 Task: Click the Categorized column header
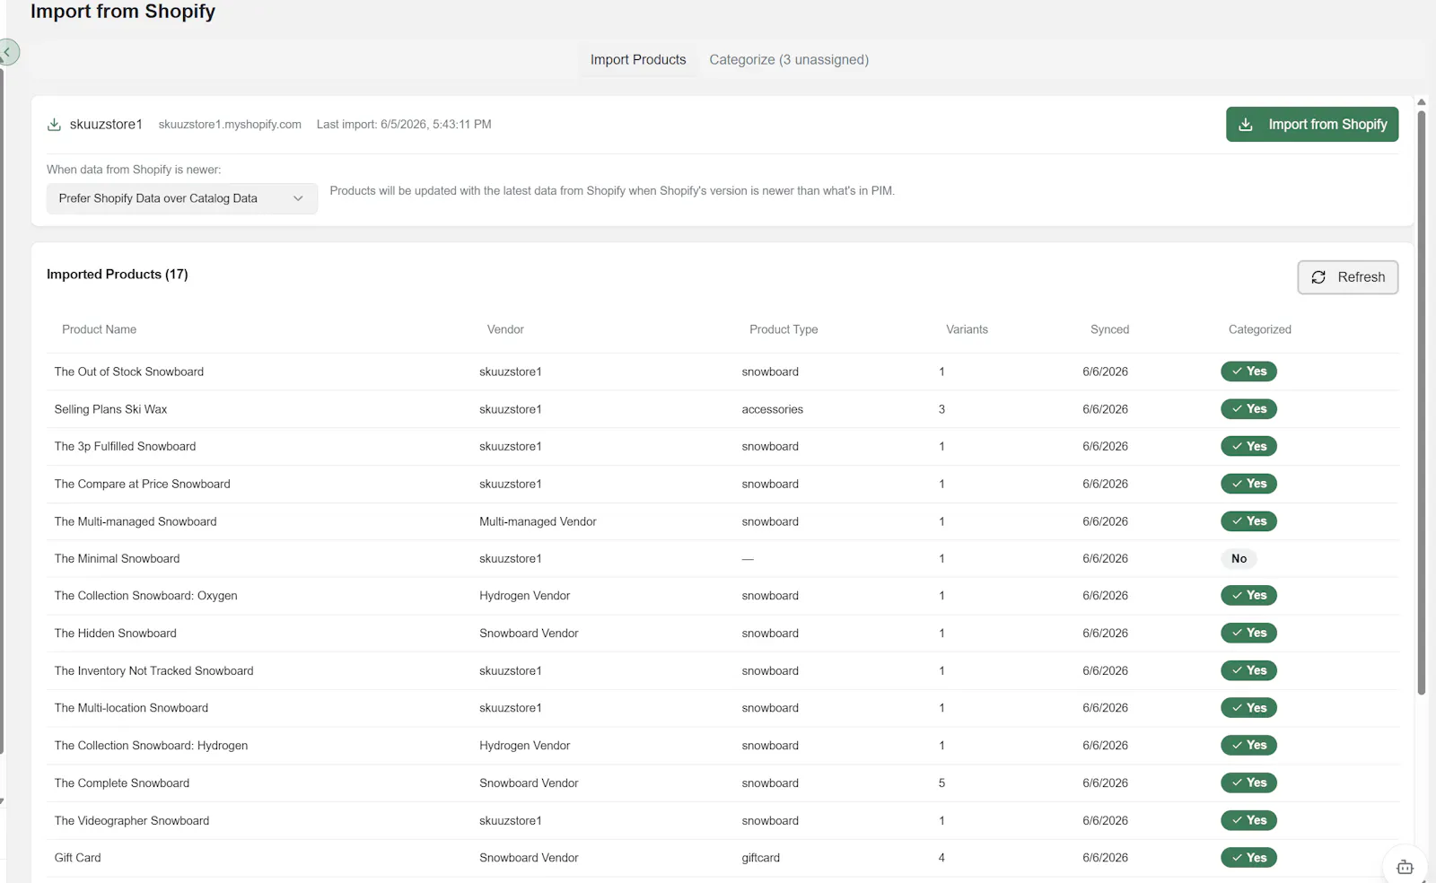1259,329
